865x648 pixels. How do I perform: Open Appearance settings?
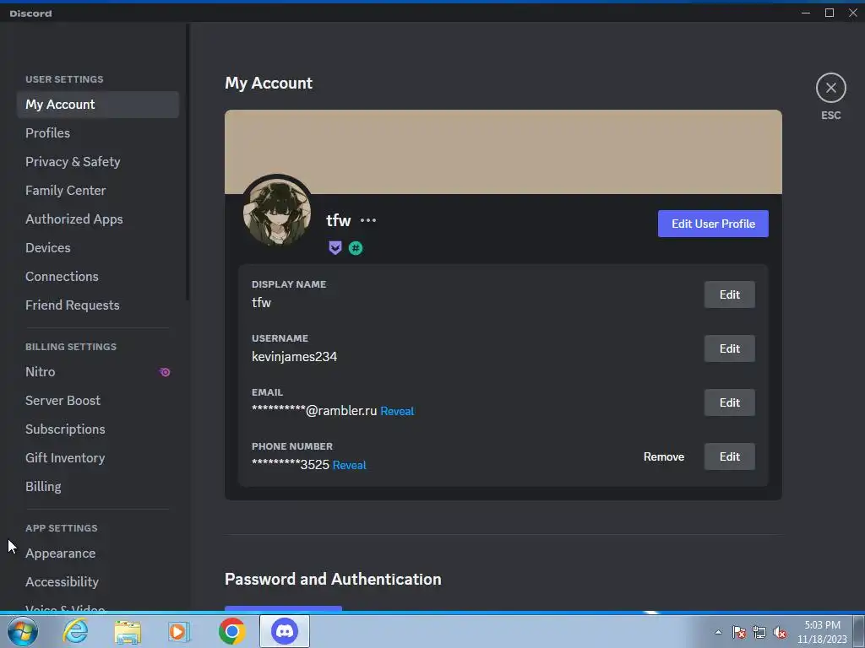[98, 553]
